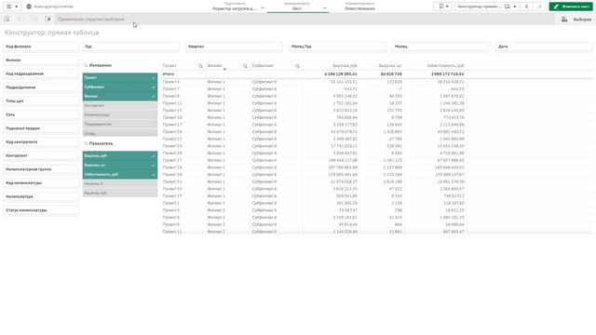The height and width of the screenshot is (335, 596).
Task: Open the left Контрагент filter pane
Action: click(x=41, y=155)
